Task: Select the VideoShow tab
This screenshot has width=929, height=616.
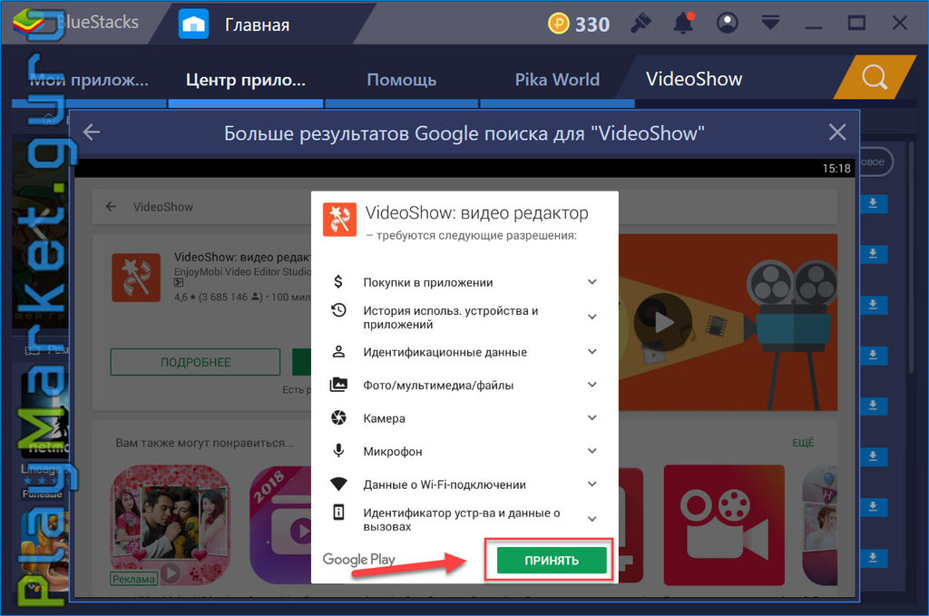Action: (x=694, y=79)
